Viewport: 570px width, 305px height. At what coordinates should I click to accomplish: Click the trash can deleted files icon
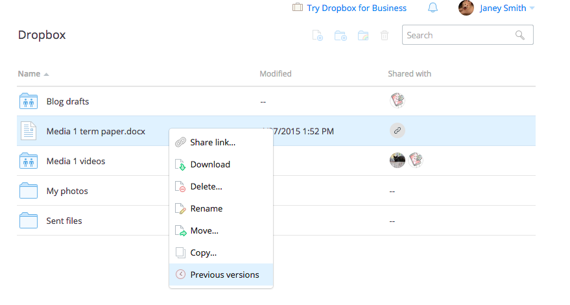coord(385,36)
